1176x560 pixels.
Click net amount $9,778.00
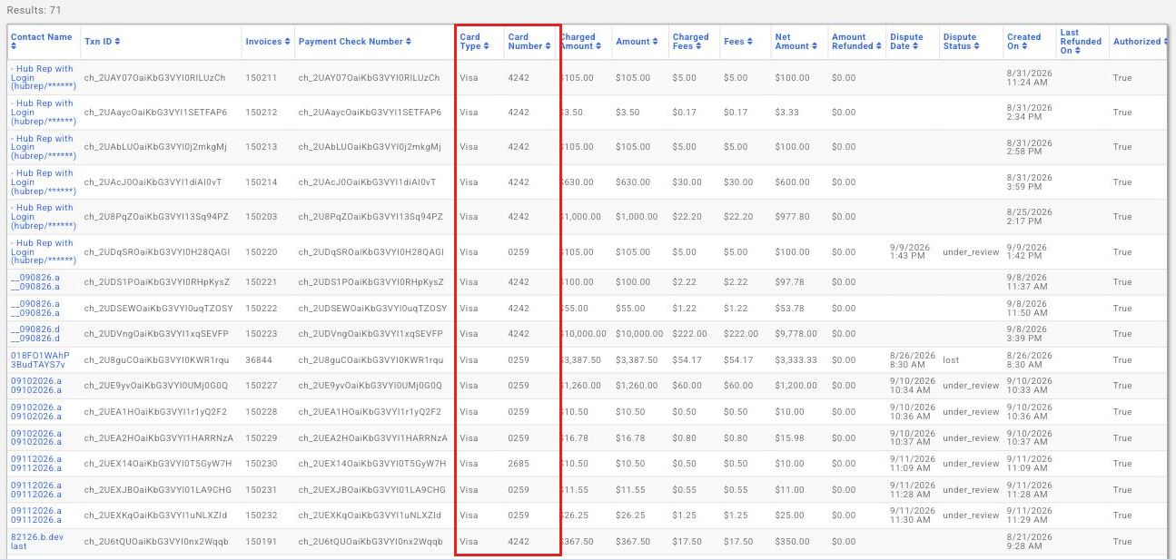pyautogui.click(x=796, y=334)
